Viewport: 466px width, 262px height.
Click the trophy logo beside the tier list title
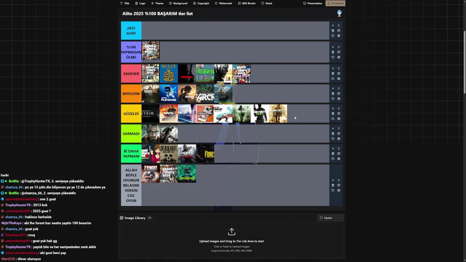(339, 13)
